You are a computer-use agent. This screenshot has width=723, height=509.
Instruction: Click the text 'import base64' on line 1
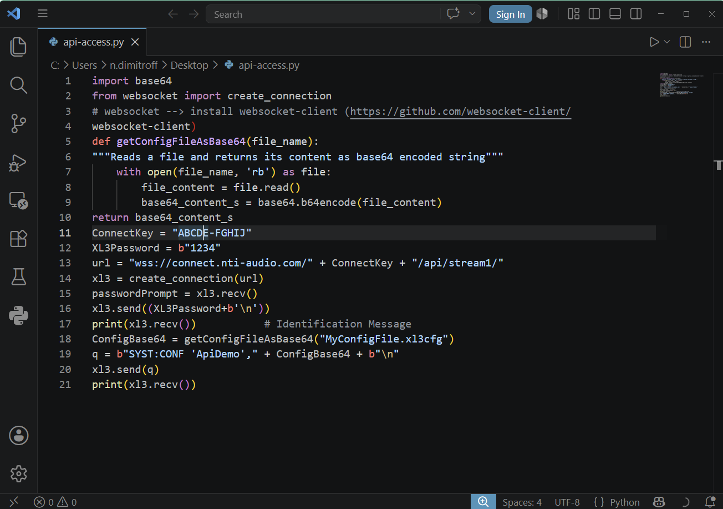(x=132, y=80)
